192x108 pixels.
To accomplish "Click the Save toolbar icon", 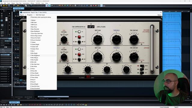I will coord(9,6).
